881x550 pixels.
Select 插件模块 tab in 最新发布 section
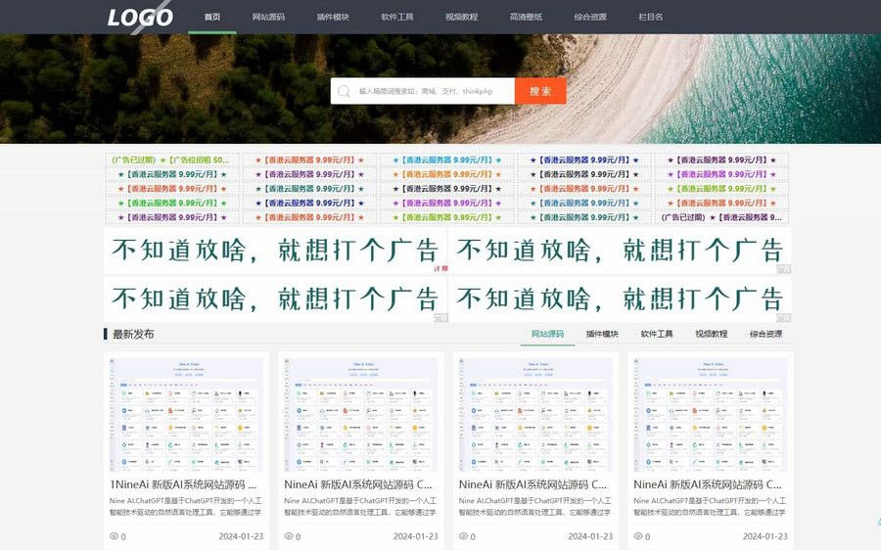(602, 334)
